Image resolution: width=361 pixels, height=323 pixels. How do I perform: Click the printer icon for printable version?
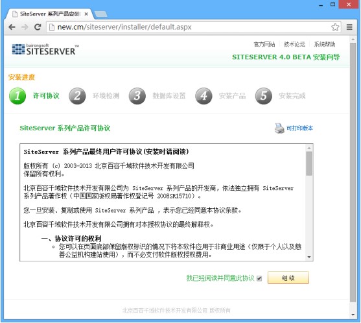click(279, 128)
